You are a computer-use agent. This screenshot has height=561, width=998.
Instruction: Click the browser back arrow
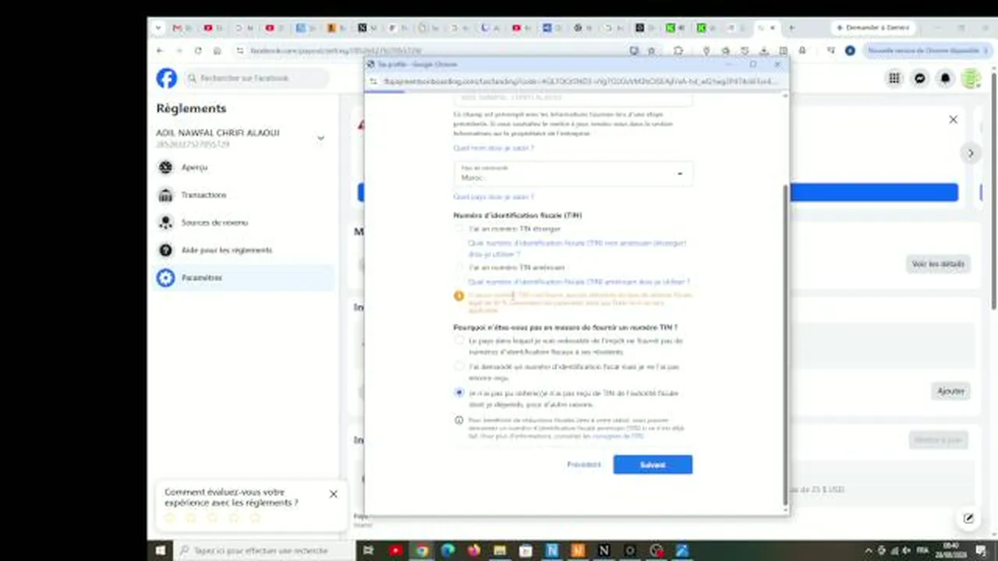[160, 51]
